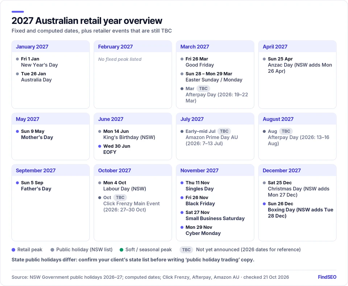Click 'Sun 28 – Mon 29 Mar' date

[209, 74]
